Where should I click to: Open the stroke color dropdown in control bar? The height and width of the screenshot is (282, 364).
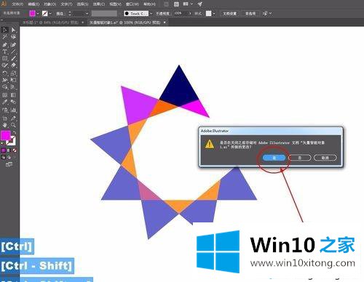50,14
